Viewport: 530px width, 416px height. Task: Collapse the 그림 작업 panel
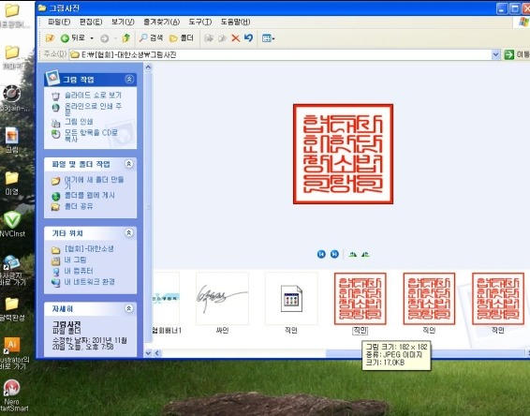pyautogui.click(x=129, y=79)
